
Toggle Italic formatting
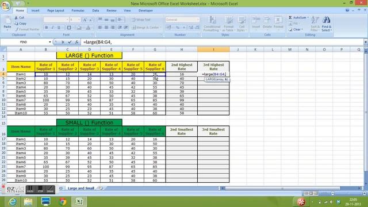52,28
